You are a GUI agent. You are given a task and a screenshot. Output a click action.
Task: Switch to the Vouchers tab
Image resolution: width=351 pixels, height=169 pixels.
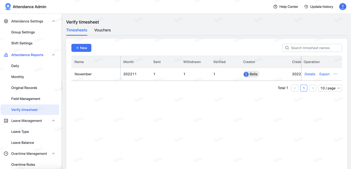pos(102,30)
